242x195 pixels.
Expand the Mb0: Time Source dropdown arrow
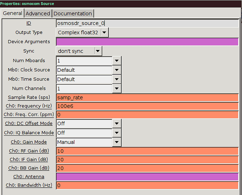pyautogui.click(x=117, y=79)
